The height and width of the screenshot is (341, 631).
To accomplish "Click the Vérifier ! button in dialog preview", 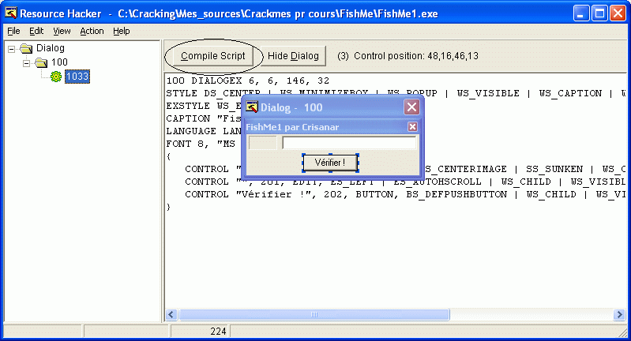I will click(x=330, y=163).
